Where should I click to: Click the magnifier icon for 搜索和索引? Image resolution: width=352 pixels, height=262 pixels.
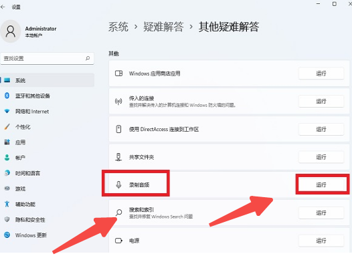(118, 213)
